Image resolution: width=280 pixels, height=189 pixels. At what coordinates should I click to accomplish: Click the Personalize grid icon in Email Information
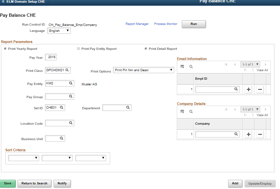[x=182, y=66]
